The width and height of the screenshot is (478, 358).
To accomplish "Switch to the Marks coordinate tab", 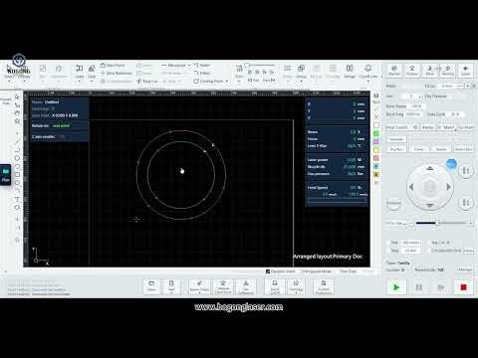I will click(429, 127).
